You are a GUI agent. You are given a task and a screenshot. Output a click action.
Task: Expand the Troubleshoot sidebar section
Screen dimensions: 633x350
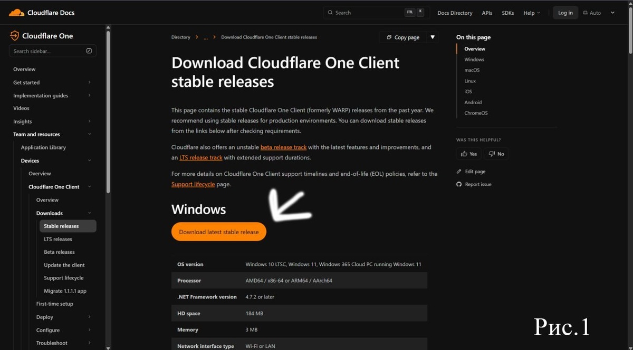click(x=89, y=343)
